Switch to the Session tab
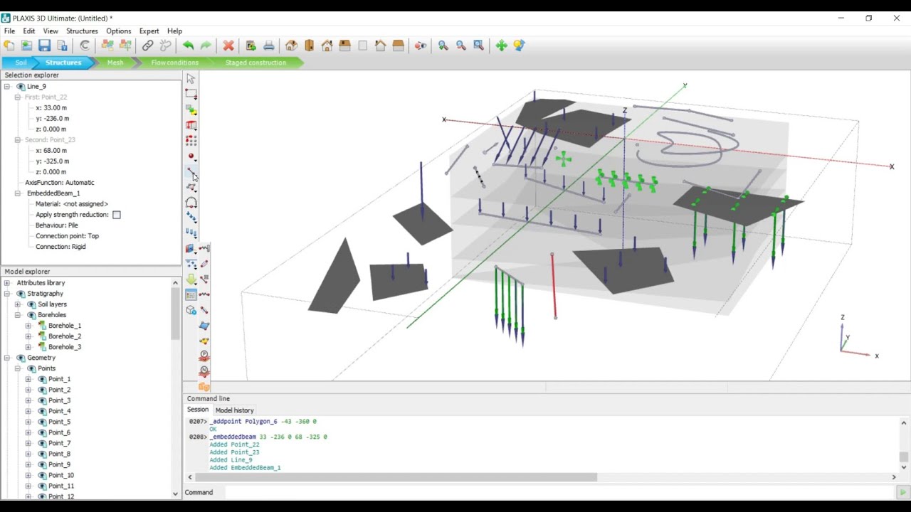This screenshot has height=512, width=911. coord(198,410)
